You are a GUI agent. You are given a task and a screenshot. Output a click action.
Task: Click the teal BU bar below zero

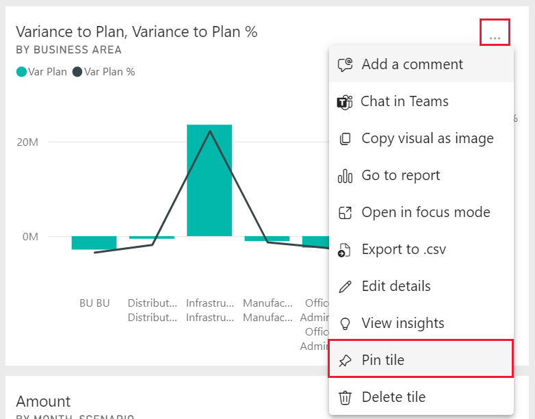point(94,243)
